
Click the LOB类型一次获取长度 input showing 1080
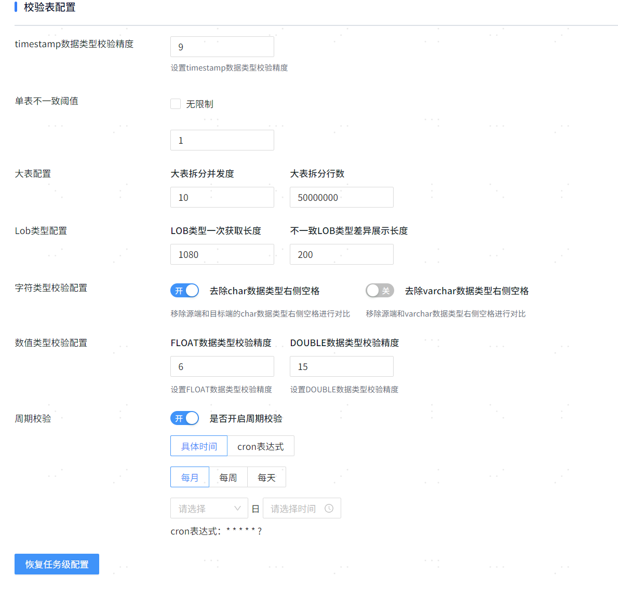pos(222,254)
